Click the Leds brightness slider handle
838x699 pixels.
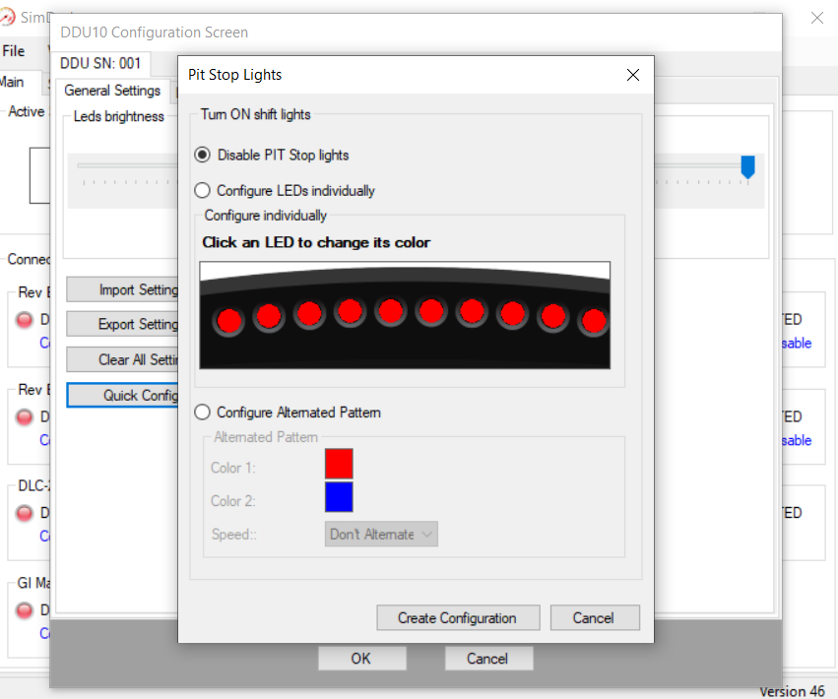point(747,167)
